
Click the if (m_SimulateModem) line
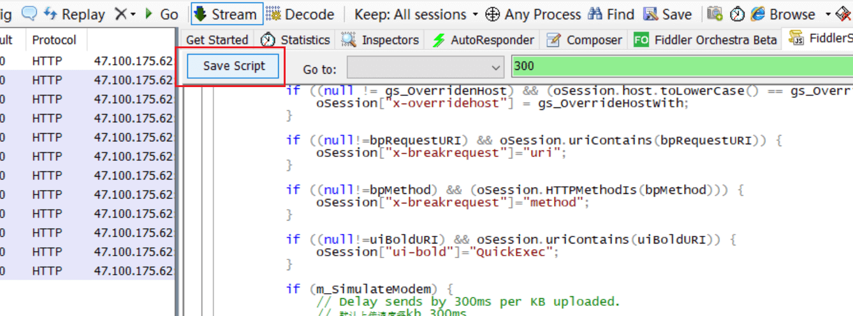(x=370, y=289)
